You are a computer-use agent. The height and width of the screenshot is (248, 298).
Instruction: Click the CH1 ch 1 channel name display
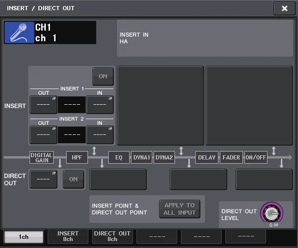pos(65,32)
